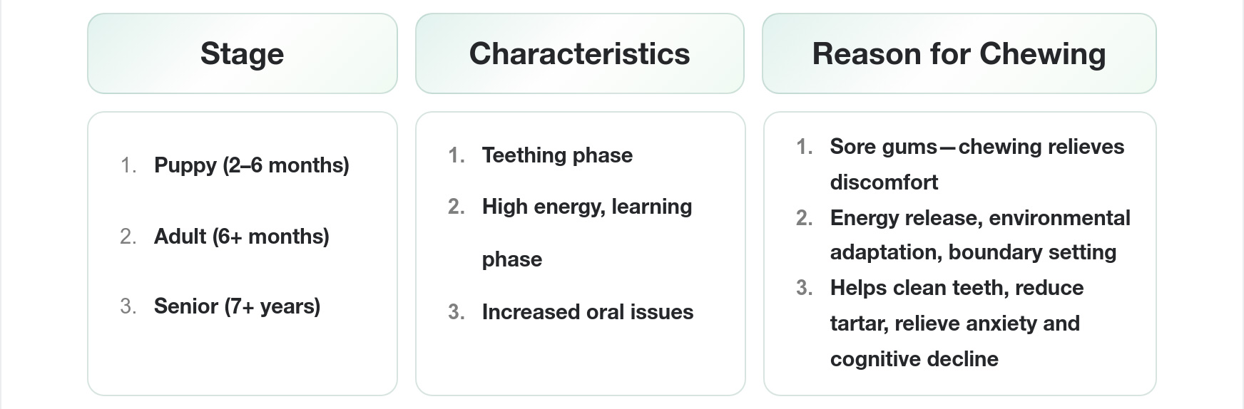Select list number 2 beside High energy

(x=457, y=207)
